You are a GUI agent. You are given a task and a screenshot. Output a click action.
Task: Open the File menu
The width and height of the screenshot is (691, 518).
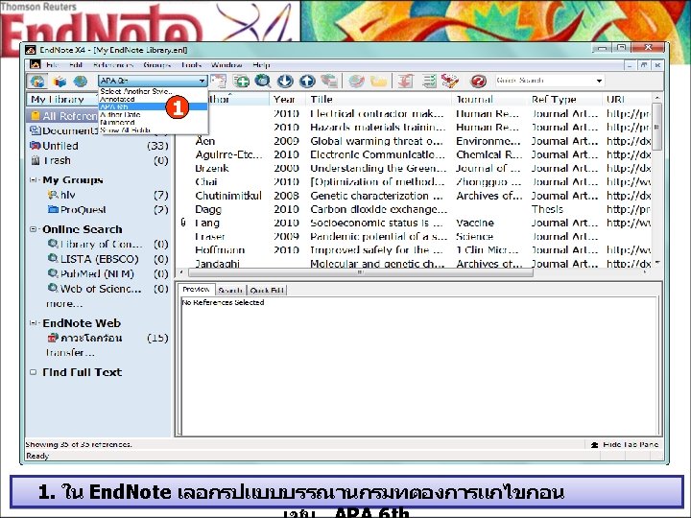click(53, 65)
